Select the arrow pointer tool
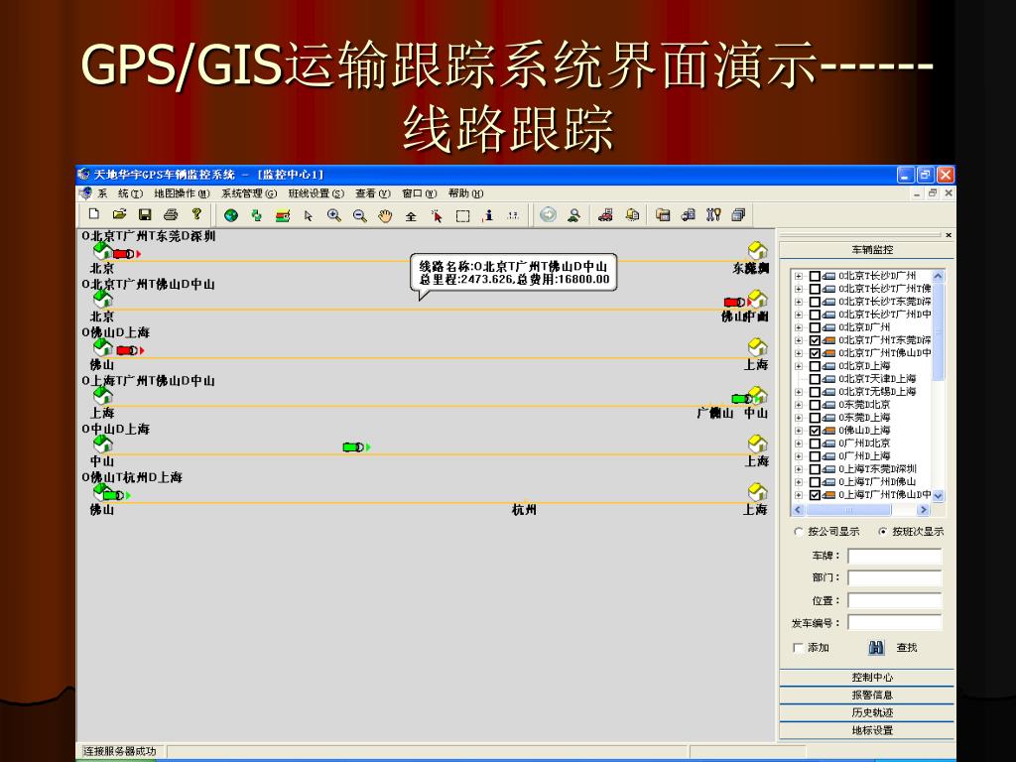 (x=309, y=215)
